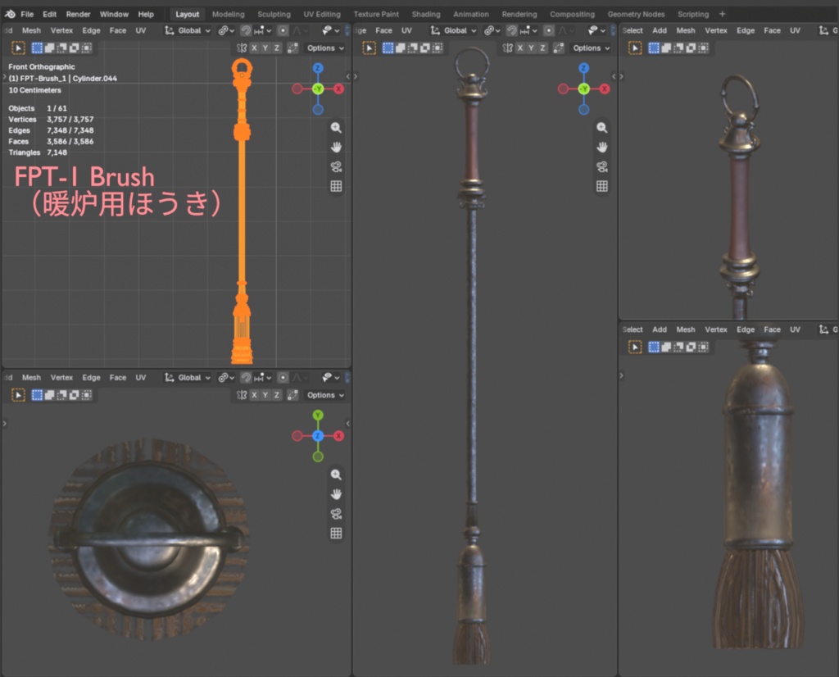The width and height of the screenshot is (839, 677).
Task: Expand sidebar arrow in Front Orthographic viewport
Action: [x=347, y=76]
